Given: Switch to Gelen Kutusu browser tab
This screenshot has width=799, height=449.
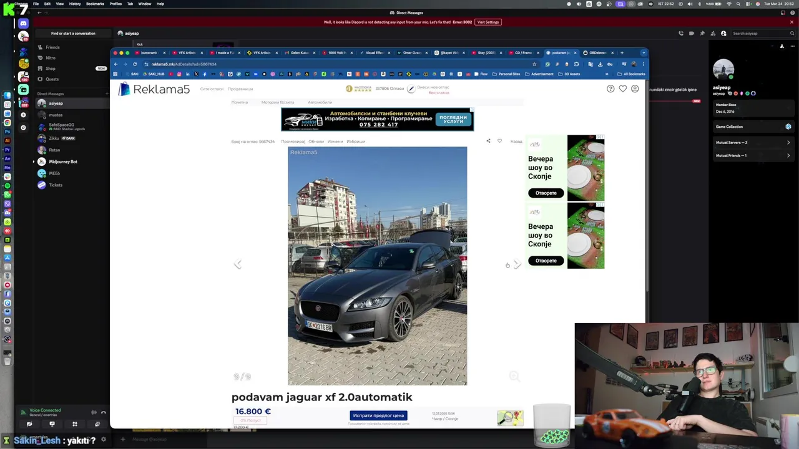Looking at the screenshot, I should coord(300,52).
